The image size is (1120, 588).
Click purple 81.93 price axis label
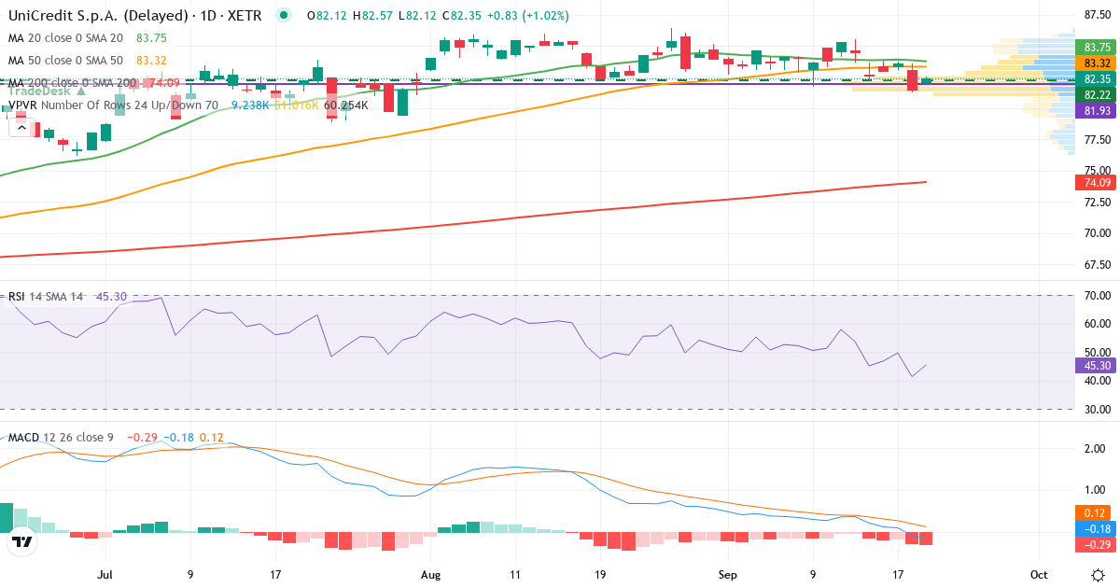coord(1097,111)
